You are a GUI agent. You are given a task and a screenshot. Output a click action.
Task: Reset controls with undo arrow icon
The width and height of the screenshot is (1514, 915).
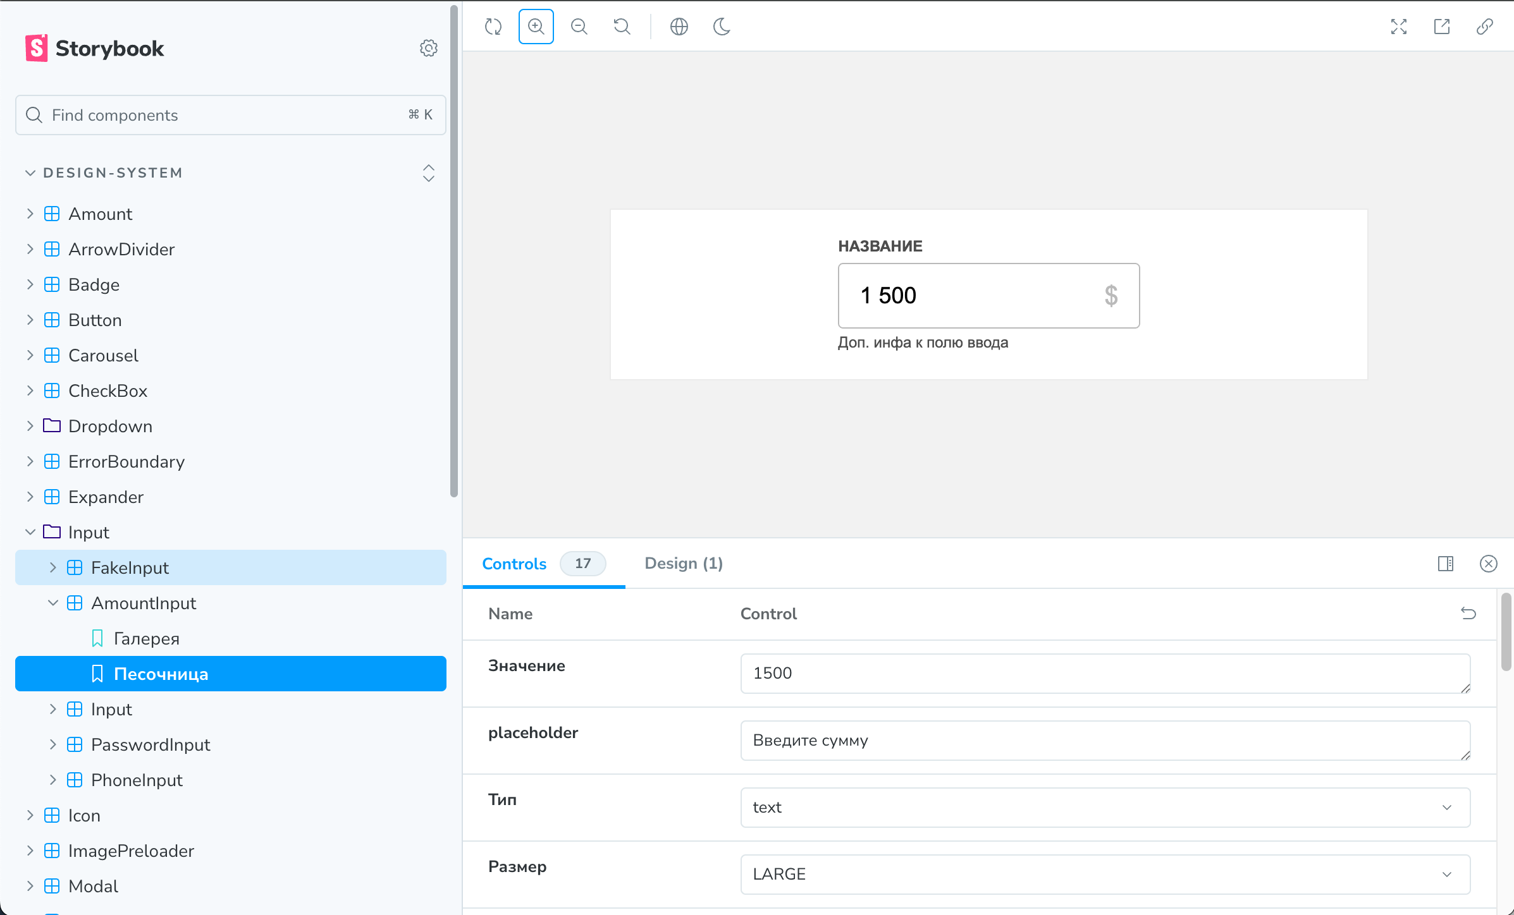tap(1468, 614)
